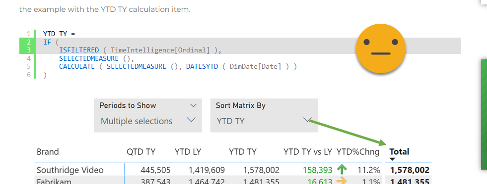This screenshot has width=487, height=184.
Task: Click the Sort Matrix By slicer title
Action: coord(240,105)
